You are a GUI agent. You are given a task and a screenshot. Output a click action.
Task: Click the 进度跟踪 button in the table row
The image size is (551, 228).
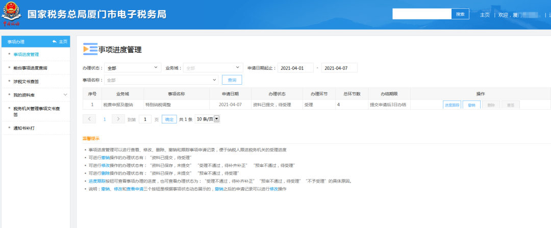tap(452, 105)
